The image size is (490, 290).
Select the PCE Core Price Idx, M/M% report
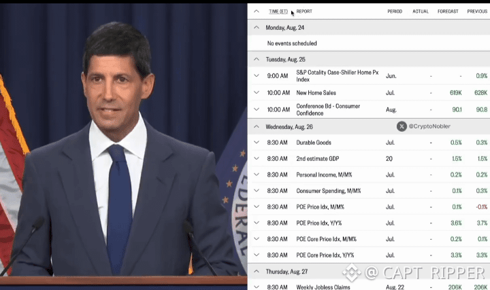click(326, 239)
